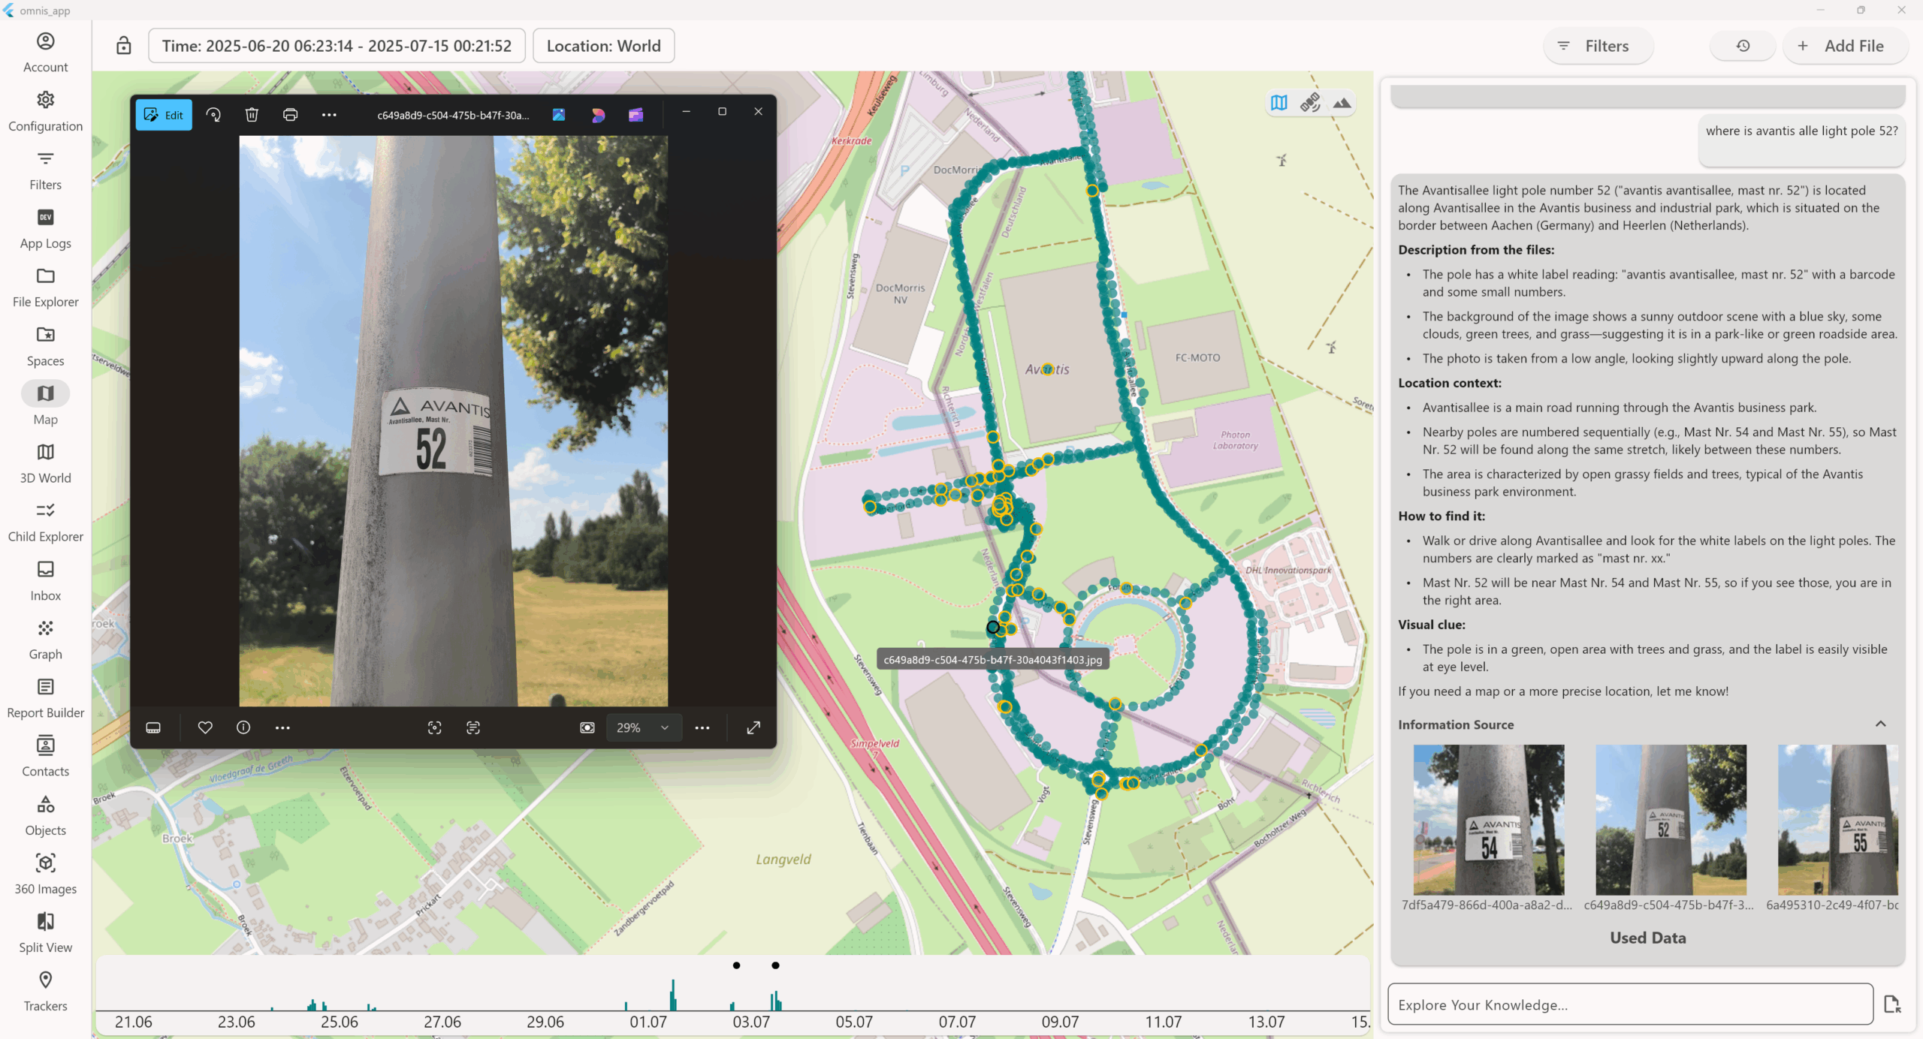
Task: Click attach file icon beside chat input
Action: (x=1892, y=1004)
